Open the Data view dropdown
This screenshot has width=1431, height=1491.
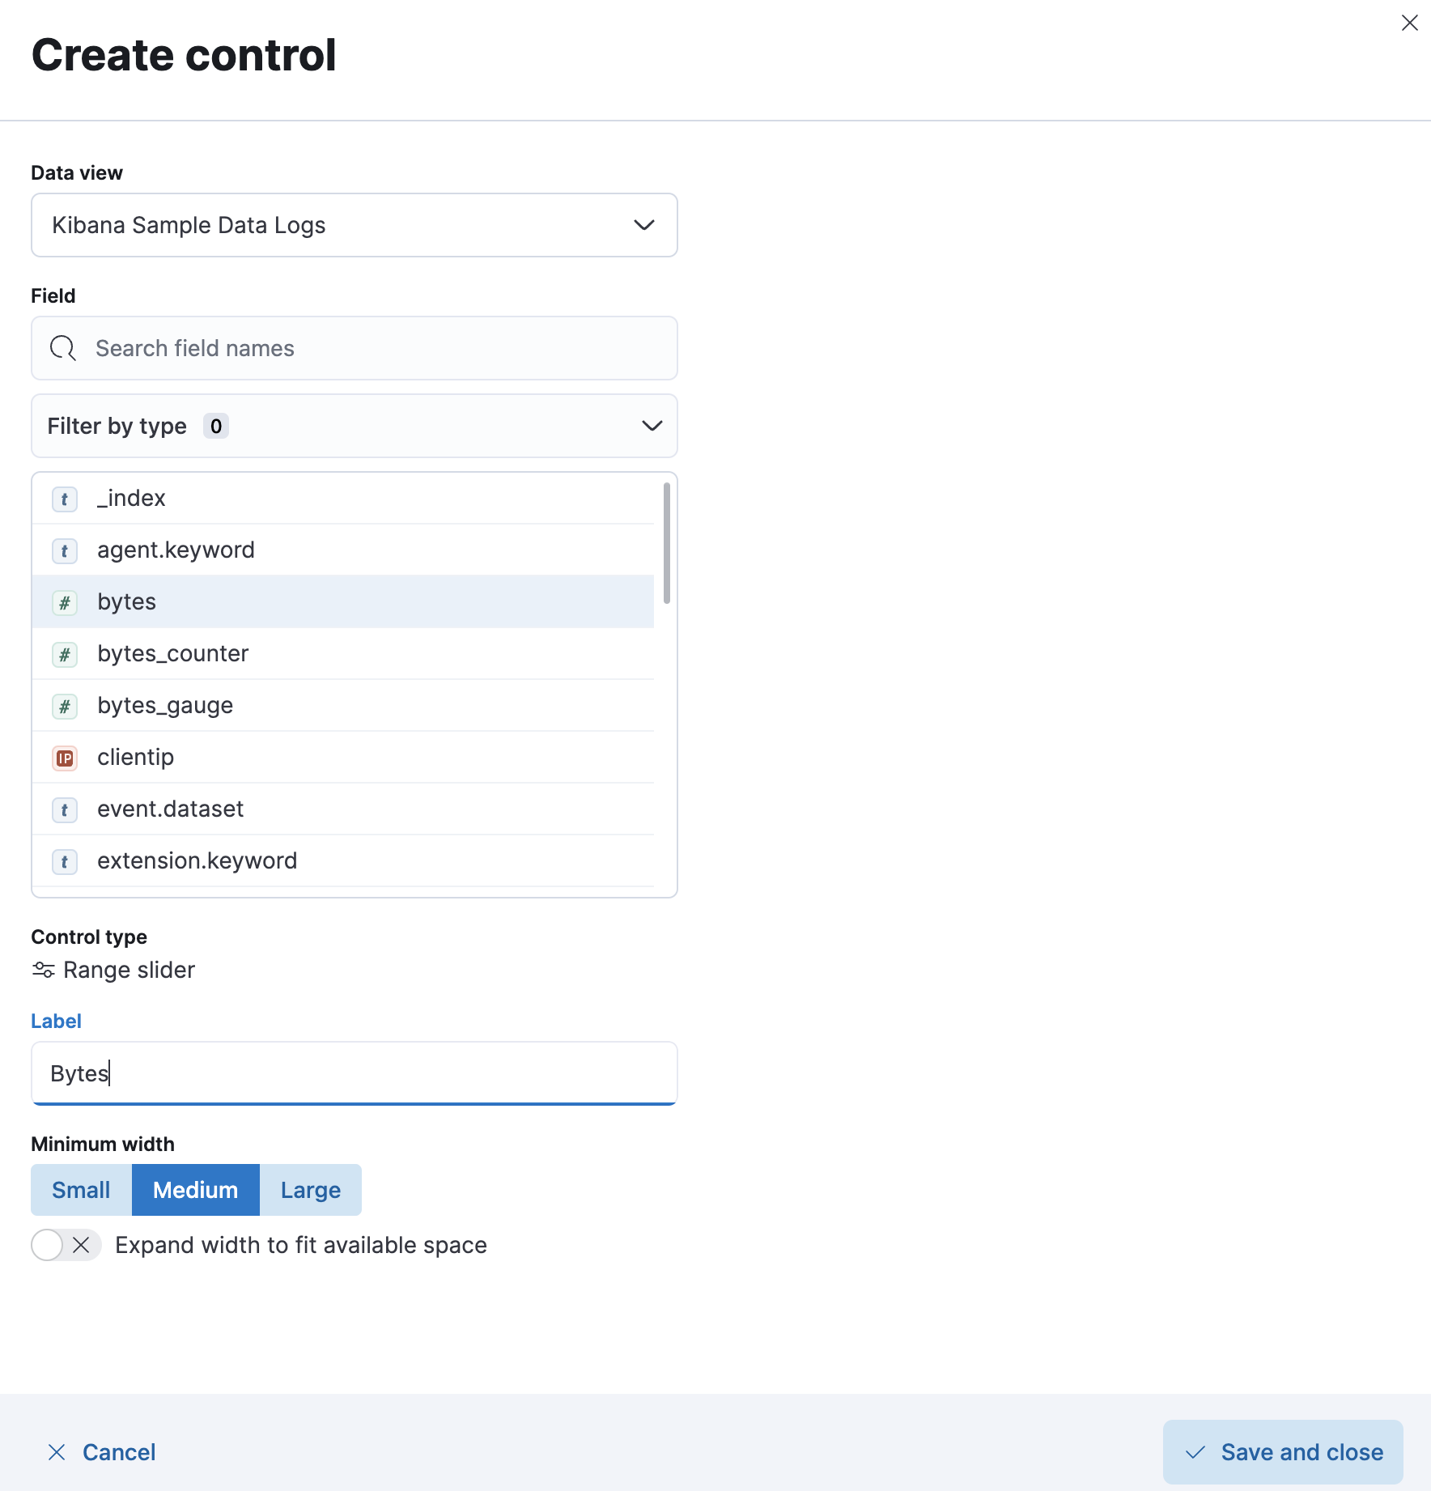(355, 225)
